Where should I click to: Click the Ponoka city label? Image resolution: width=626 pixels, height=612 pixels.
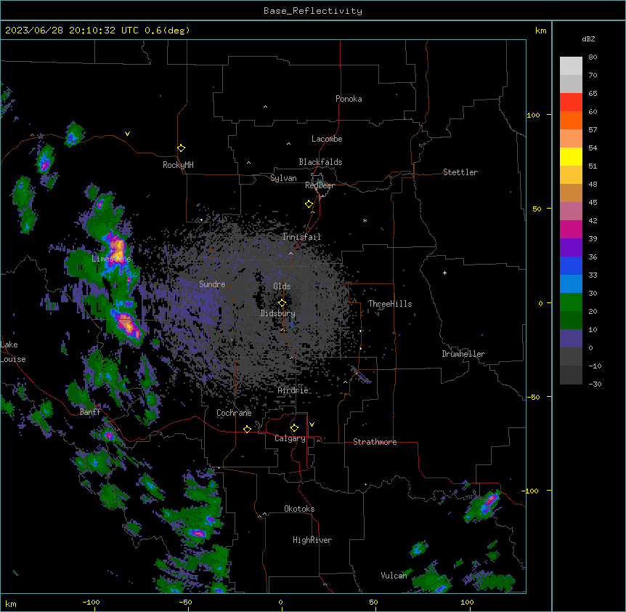349,99
